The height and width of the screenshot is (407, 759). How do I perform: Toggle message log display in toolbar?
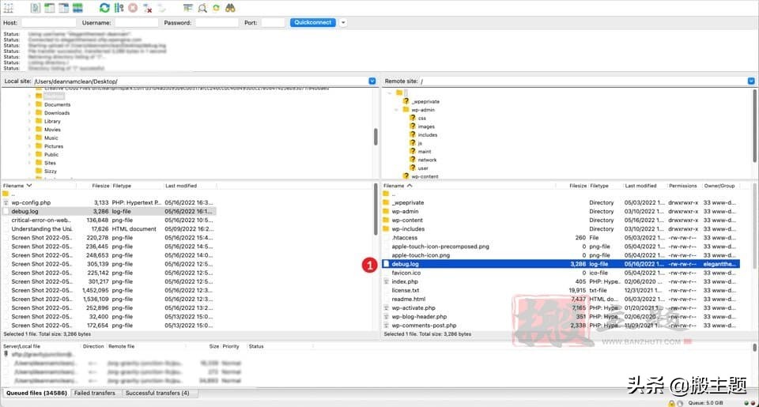click(x=37, y=8)
